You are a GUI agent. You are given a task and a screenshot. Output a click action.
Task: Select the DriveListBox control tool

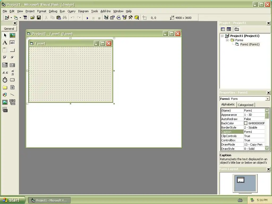click(x=12, y=80)
